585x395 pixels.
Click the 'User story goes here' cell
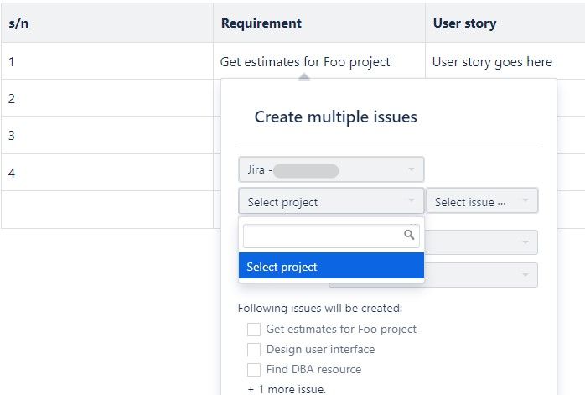(x=505, y=61)
